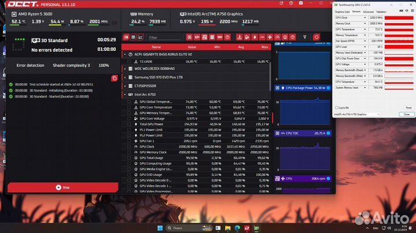Toggle the CPU device filter icon
This screenshot has height=233, width=416.
click(189, 37)
